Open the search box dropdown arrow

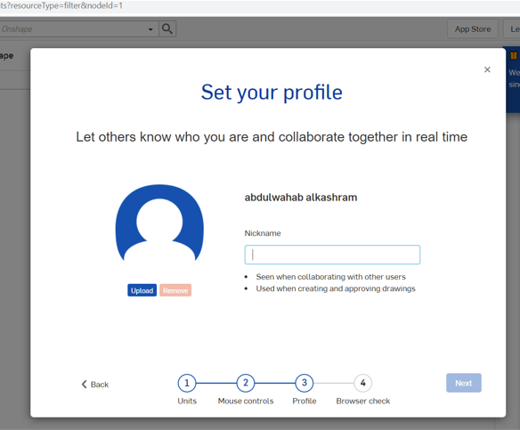click(x=150, y=29)
